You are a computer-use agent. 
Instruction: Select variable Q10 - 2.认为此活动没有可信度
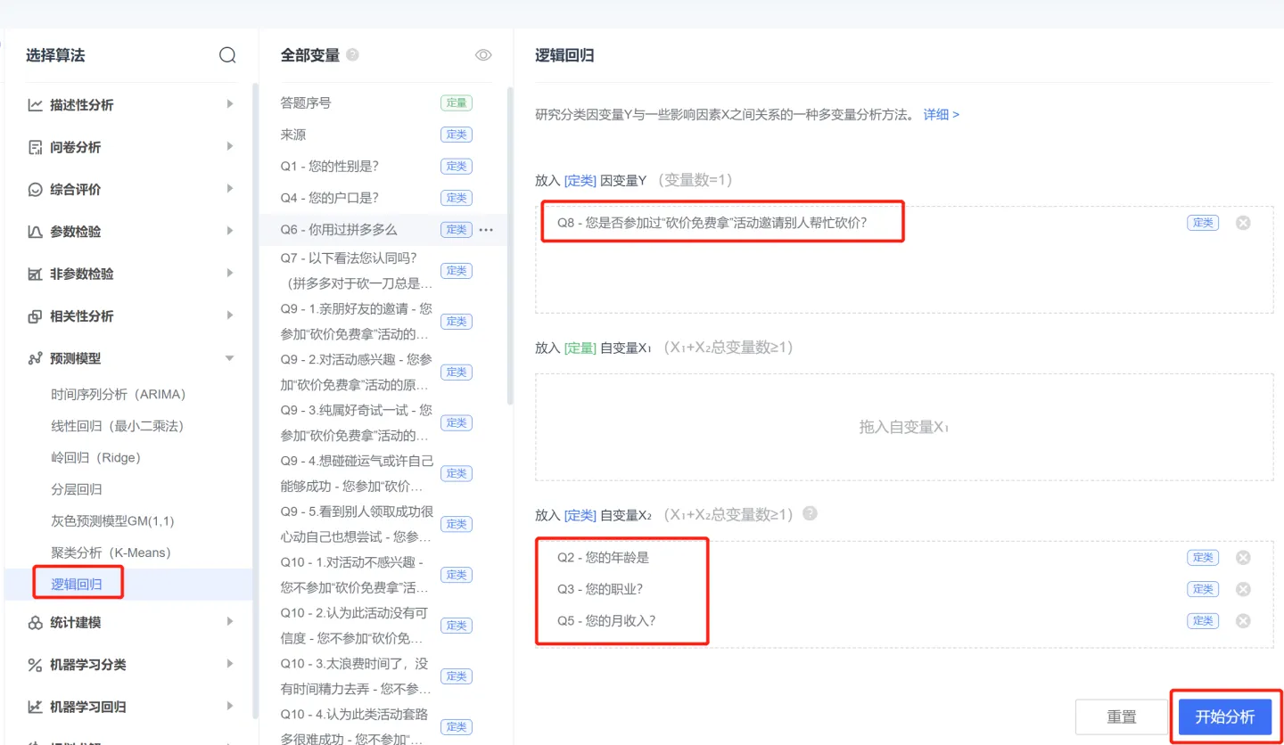(x=357, y=626)
